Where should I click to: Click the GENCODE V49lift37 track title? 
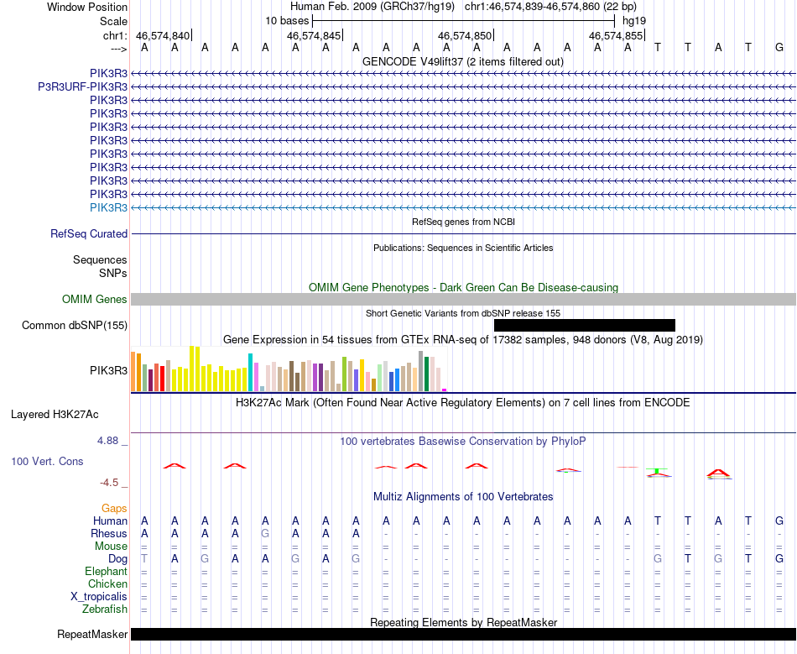tap(463, 62)
